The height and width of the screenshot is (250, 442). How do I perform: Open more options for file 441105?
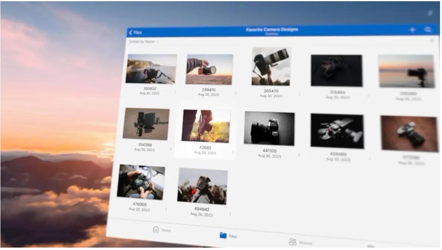pos(299,155)
